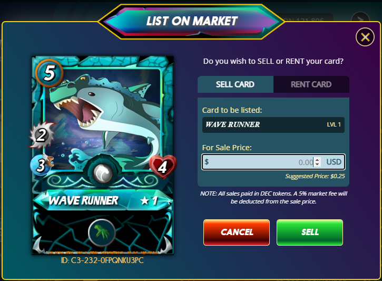This screenshot has height=281, width=382.
Task: Click the card ID C3-232-0FPQNKU3PC
Action: tap(102, 260)
